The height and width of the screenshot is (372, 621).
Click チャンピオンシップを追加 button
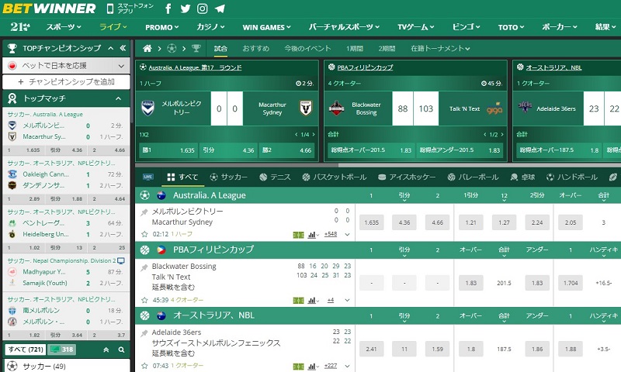(66, 82)
